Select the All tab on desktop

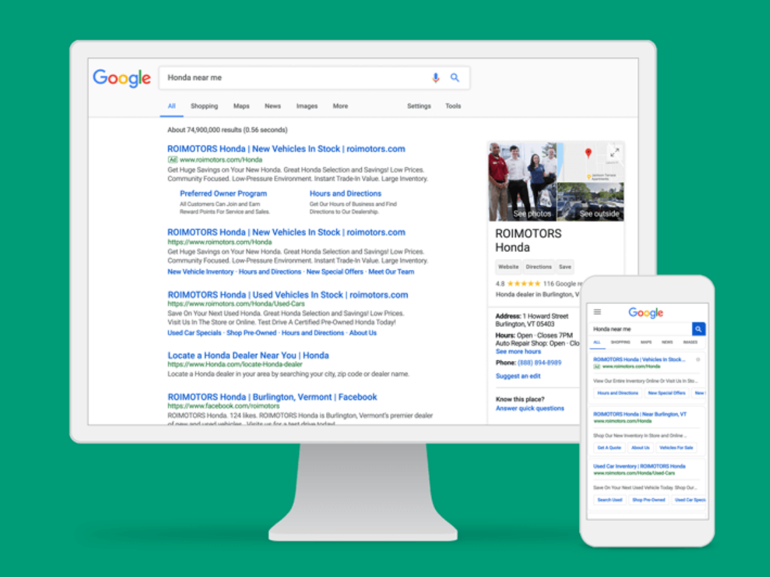pyautogui.click(x=172, y=106)
